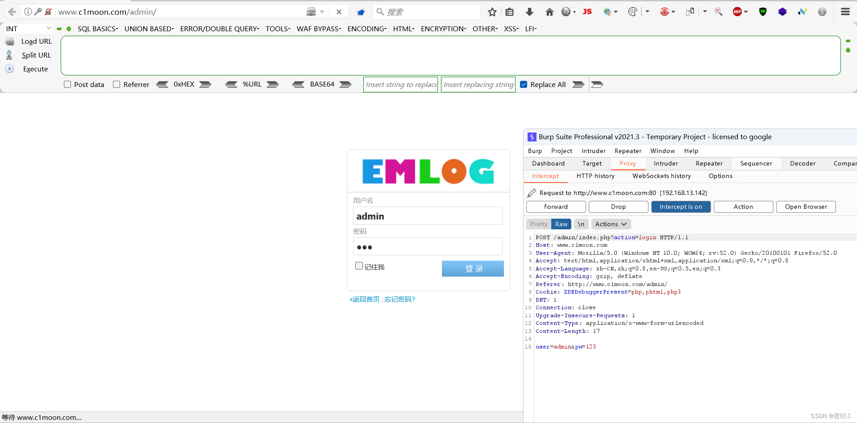Toggle the \n non-printable characters button
This screenshot has height=423, width=857.
[581, 224]
